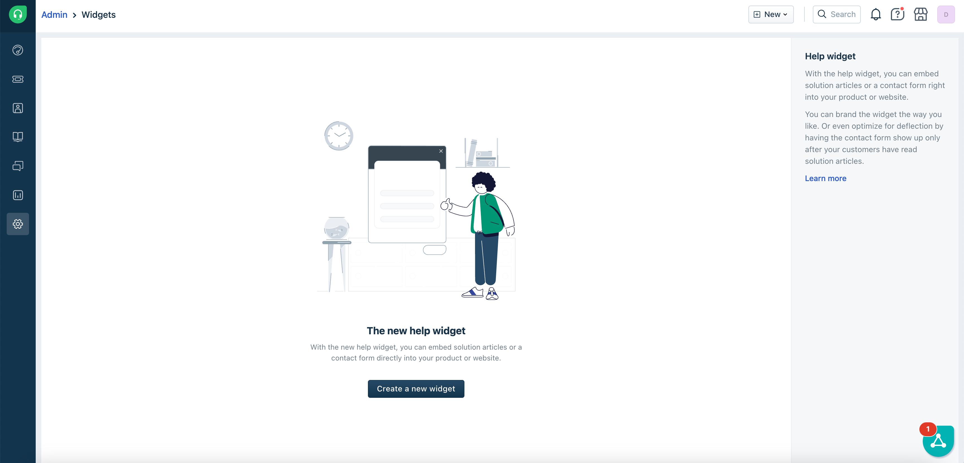Open the settings gear icon in sidebar

click(17, 223)
